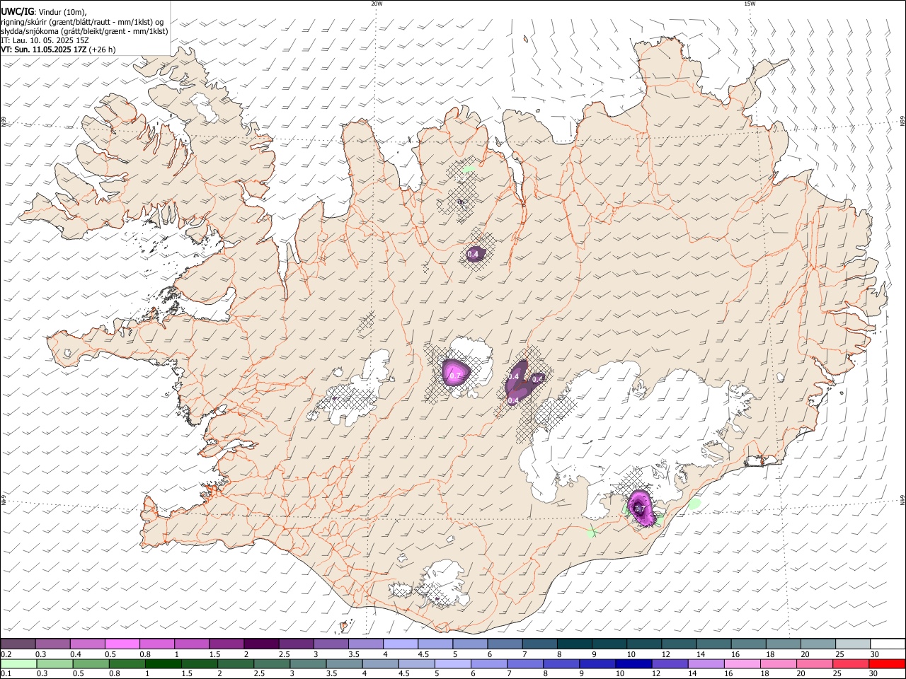Click the light green bottom swatch labeled 0.1
The height and width of the screenshot is (679, 906).
[18, 664]
